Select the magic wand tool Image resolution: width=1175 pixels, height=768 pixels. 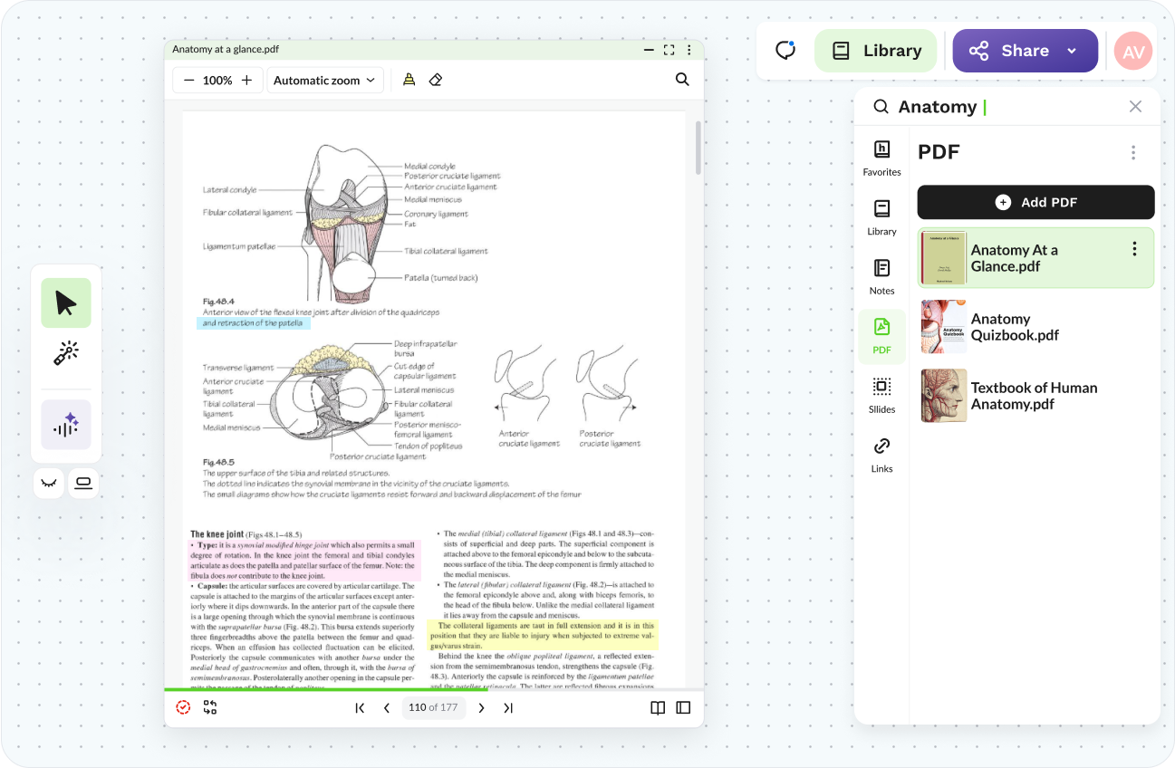pyautogui.click(x=66, y=353)
